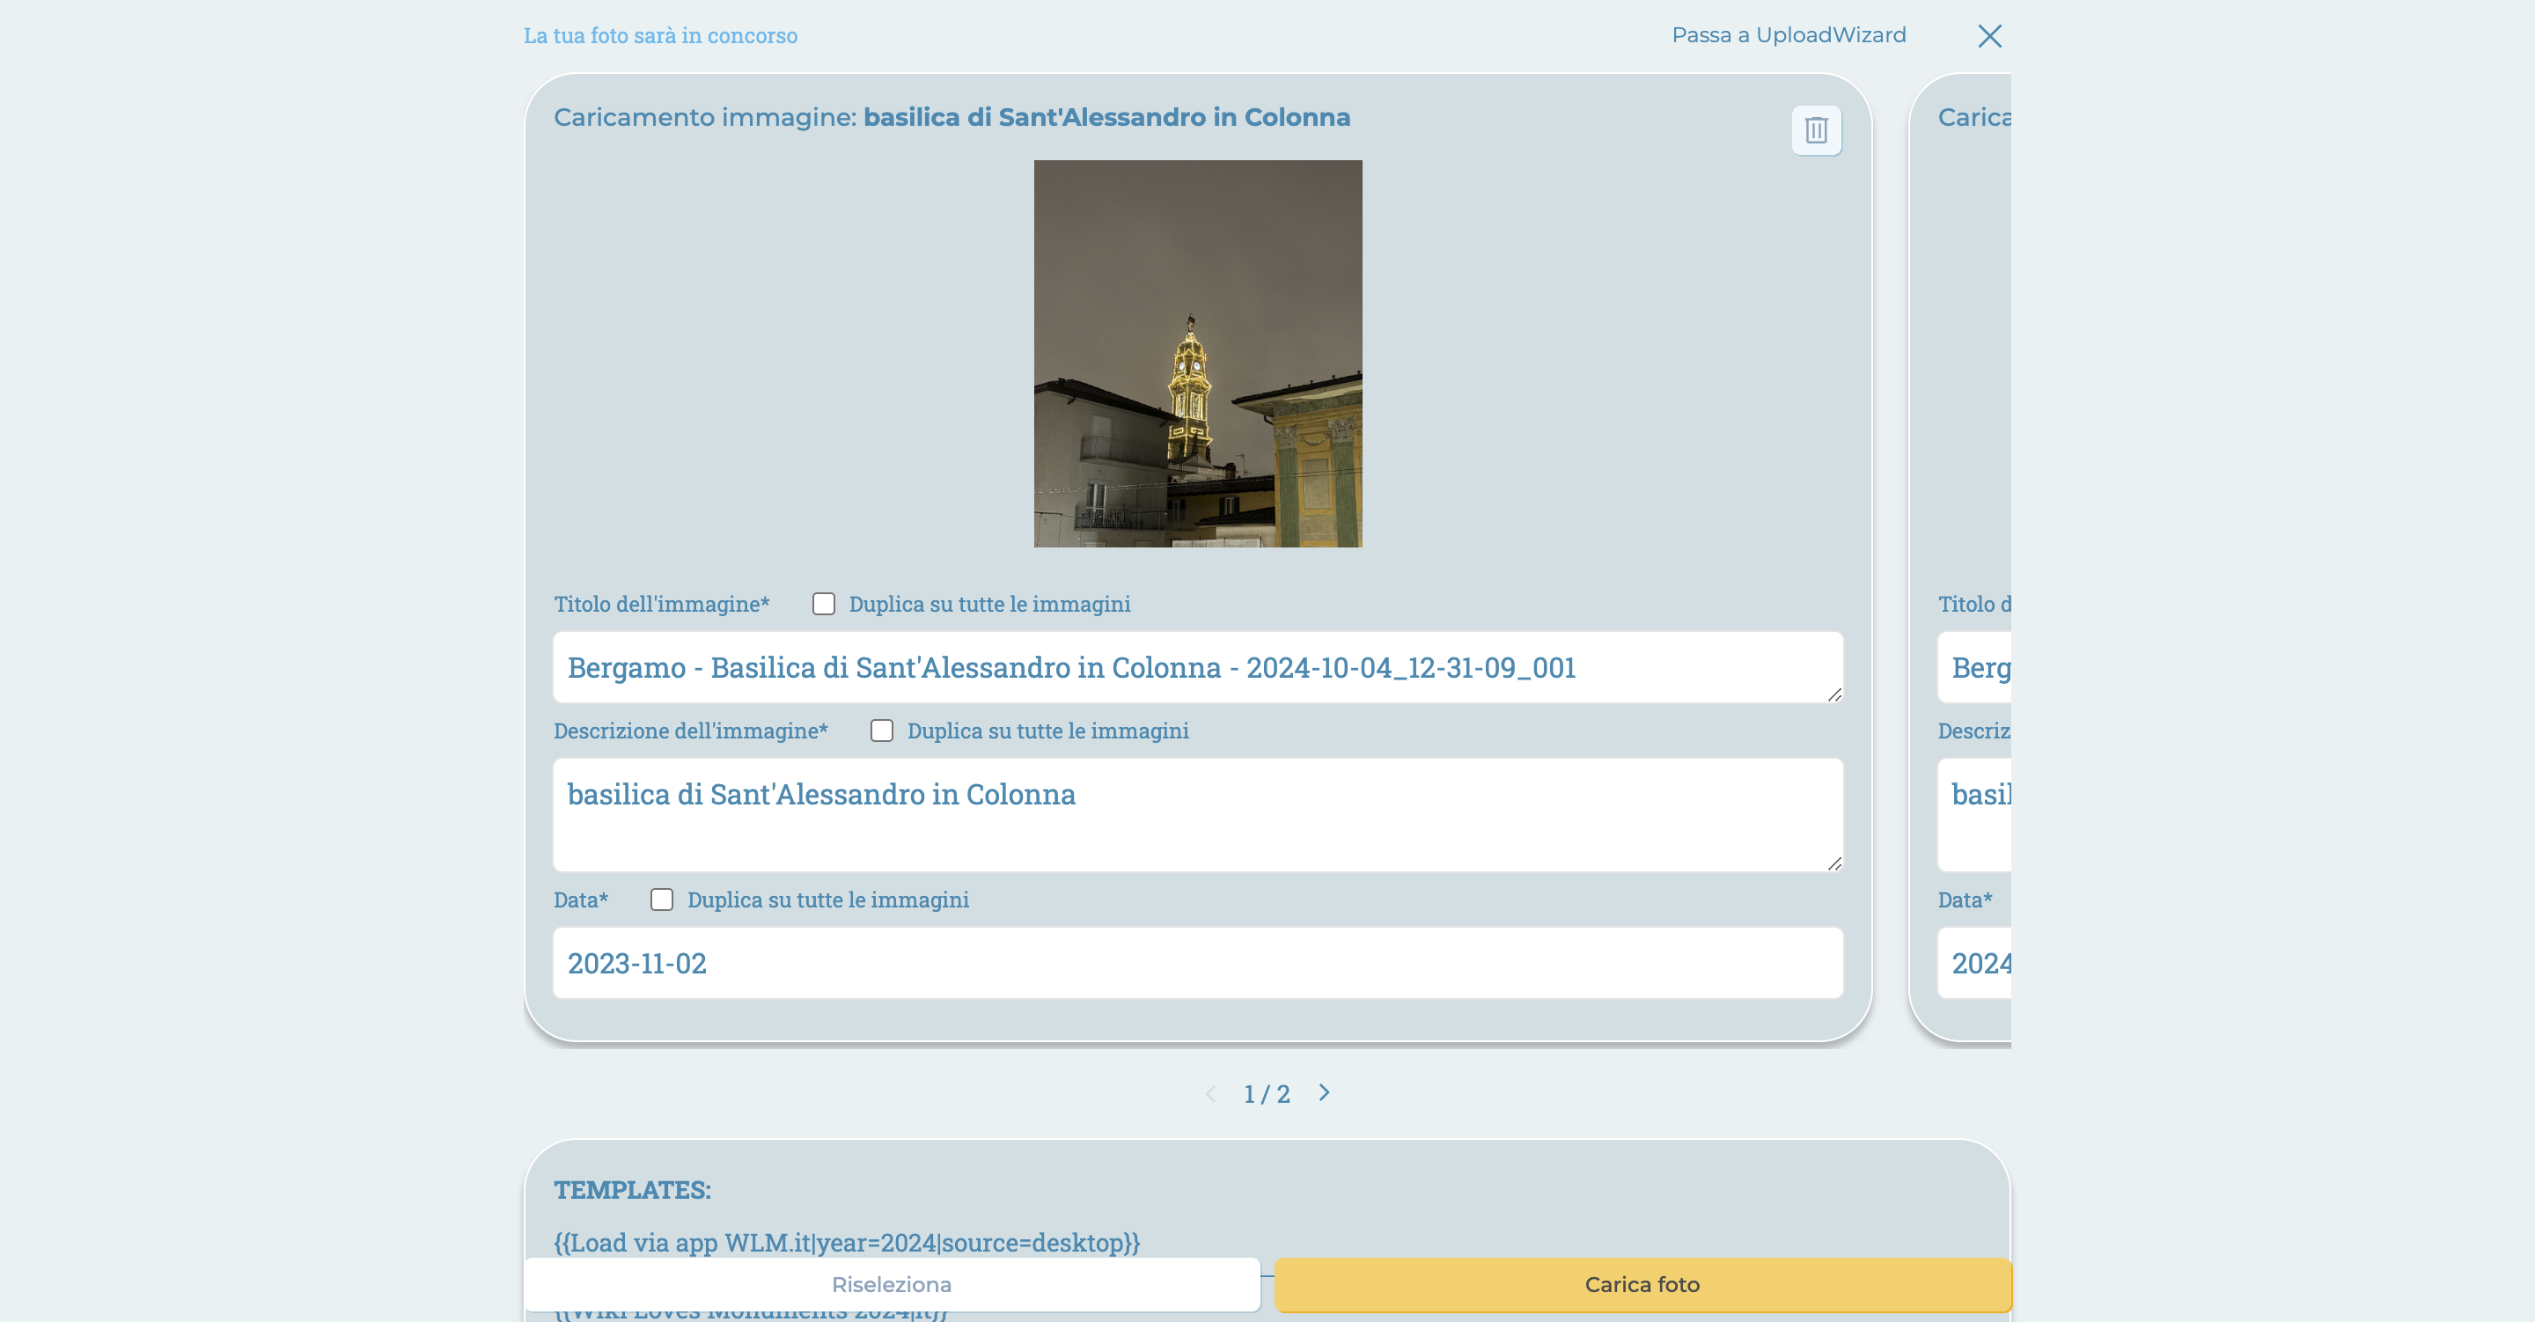Expand the description textarea resize handle
This screenshot has width=2535, height=1322.
[1836, 865]
